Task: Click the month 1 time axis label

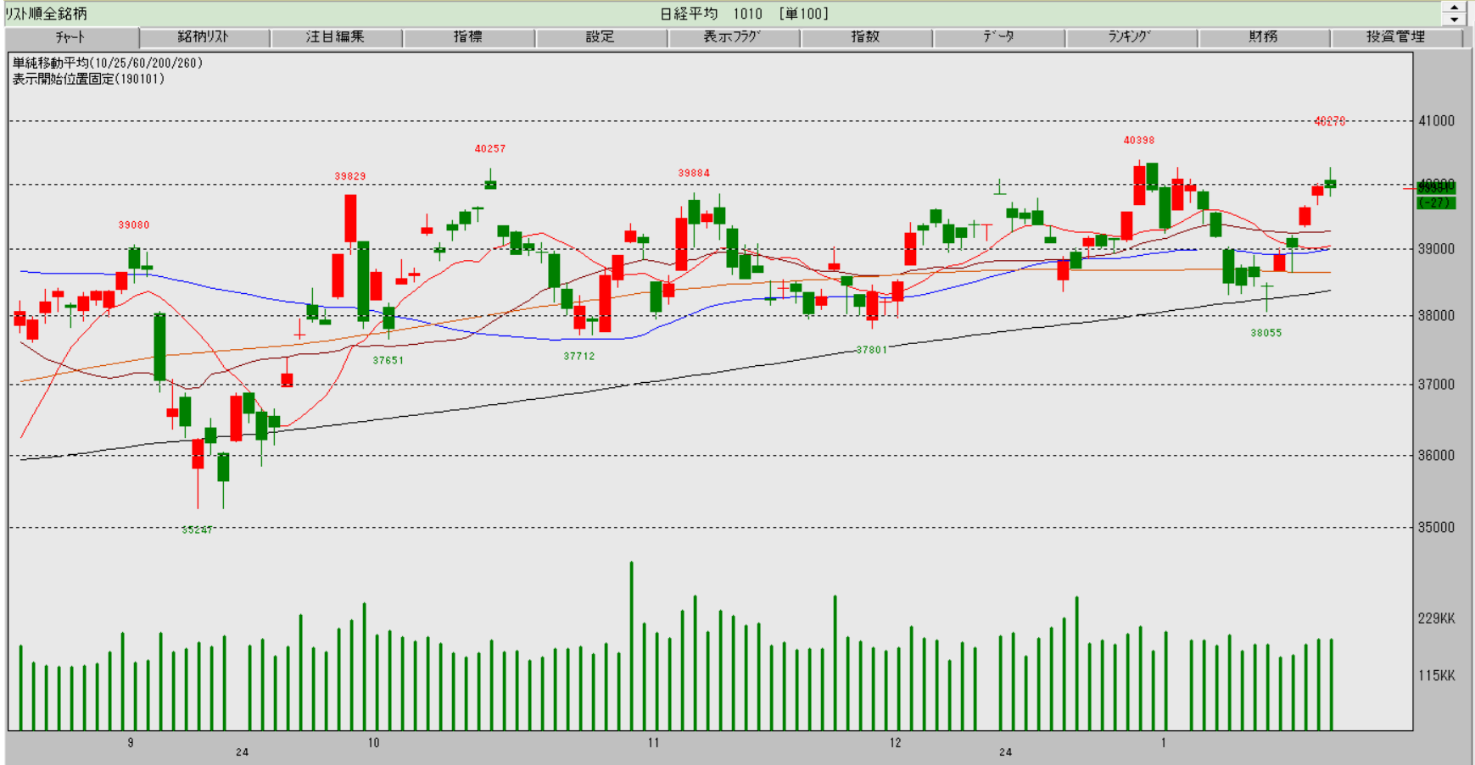Action: [x=1164, y=743]
